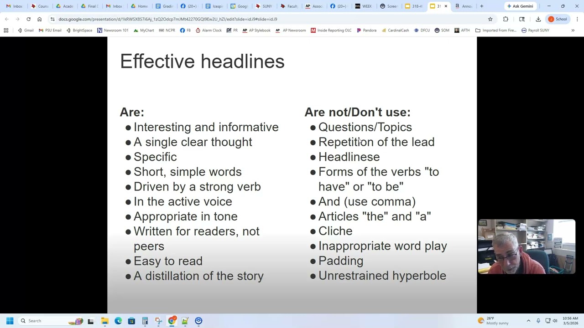Viewport: 584px width, 328px height.
Task: Go to the browser home page
Action: tap(39, 19)
